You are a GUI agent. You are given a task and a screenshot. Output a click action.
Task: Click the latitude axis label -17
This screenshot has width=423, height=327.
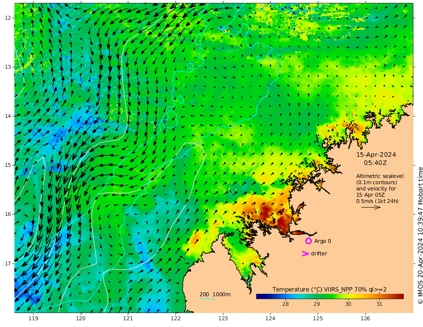[7, 264]
